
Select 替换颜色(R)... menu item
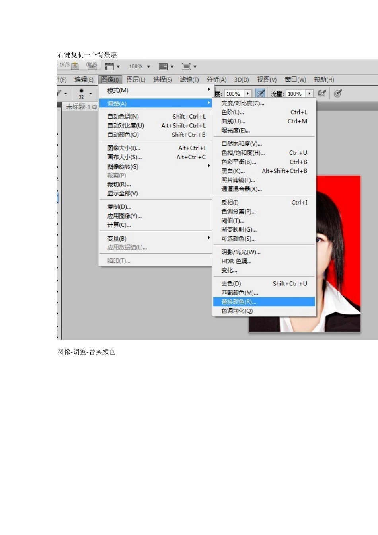coord(264,302)
